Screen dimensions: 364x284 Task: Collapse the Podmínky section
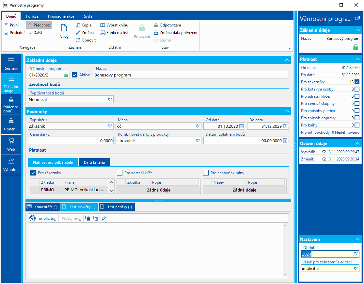point(287,111)
